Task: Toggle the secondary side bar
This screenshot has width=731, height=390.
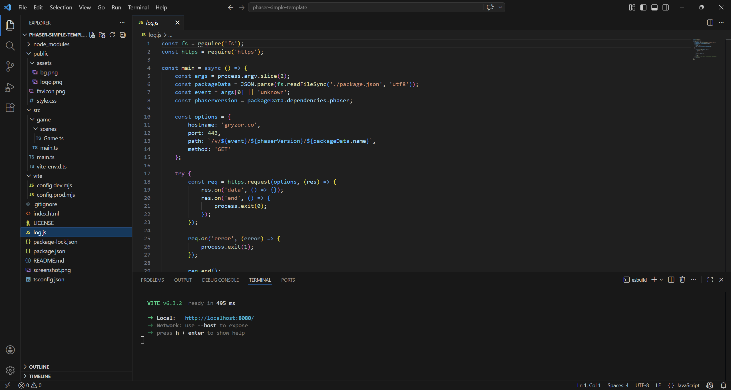Action: 666,7
